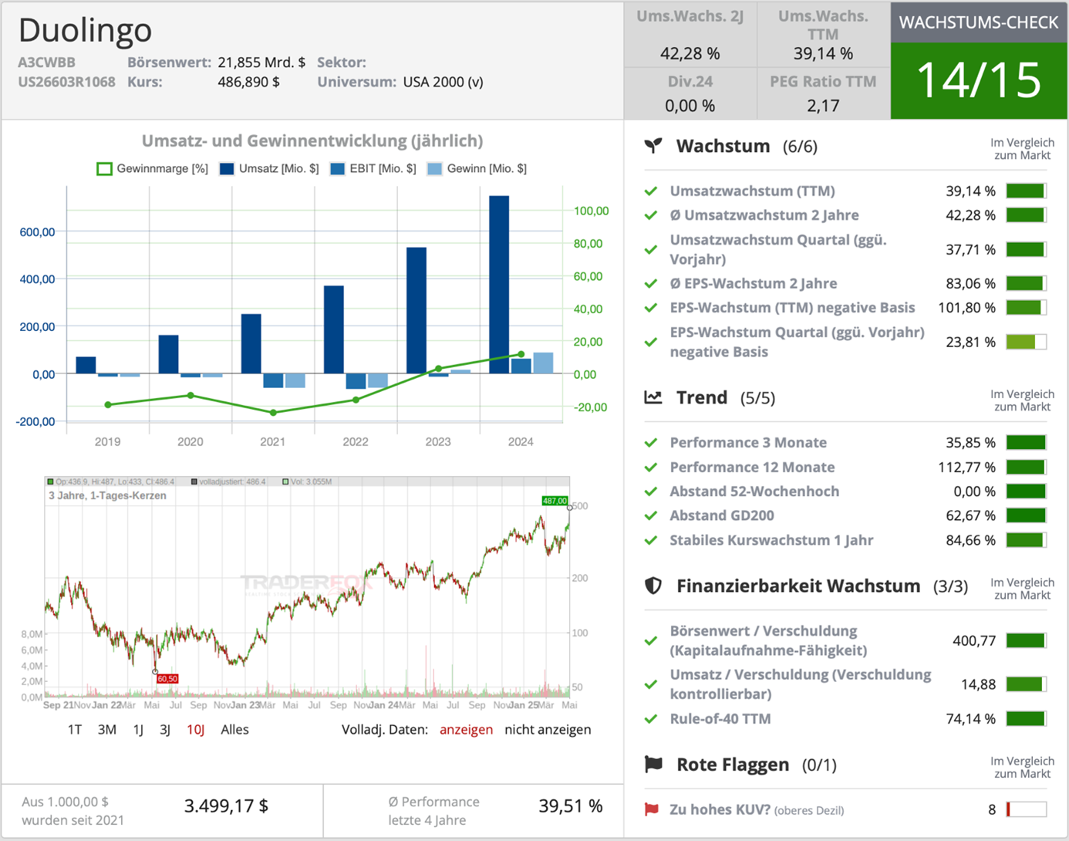Toggle EBIT [Mio. $] legend entry
This screenshot has width=1069, height=841.
(x=373, y=168)
